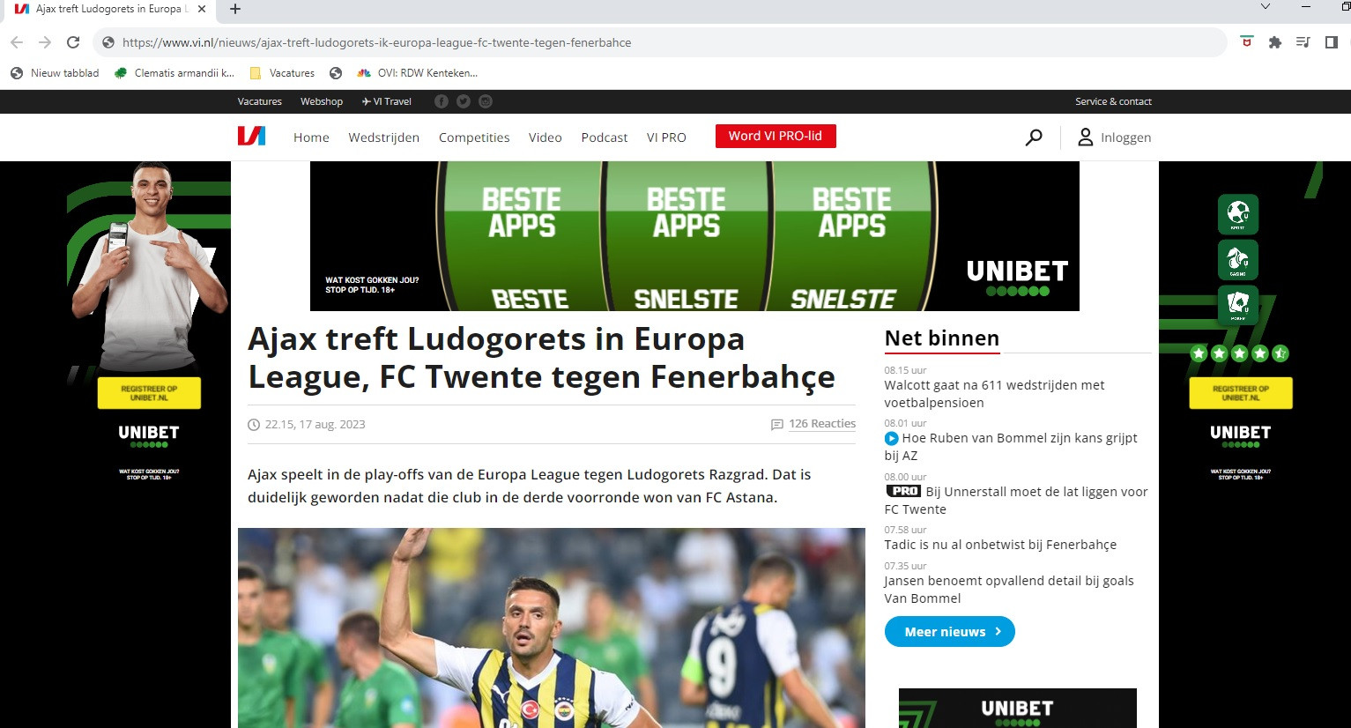
Task: Close the Ajax treft Ludogorets tab
Action: [x=202, y=9]
